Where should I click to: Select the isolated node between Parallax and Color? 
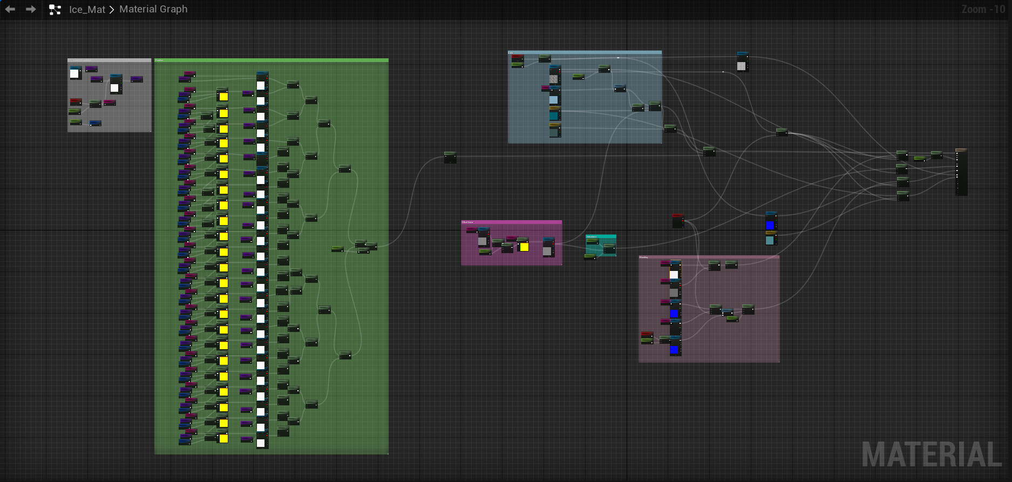450,158
